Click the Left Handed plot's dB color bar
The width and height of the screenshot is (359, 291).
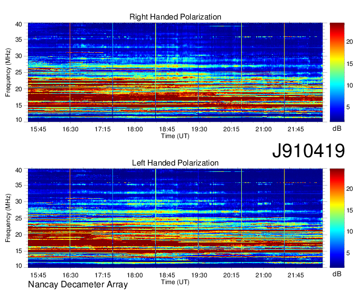pyautogui.click(x=337, y=218)
